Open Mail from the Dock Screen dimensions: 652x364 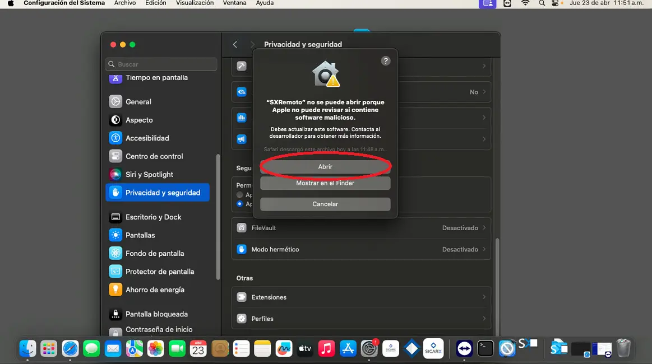(x=113, y=349)
